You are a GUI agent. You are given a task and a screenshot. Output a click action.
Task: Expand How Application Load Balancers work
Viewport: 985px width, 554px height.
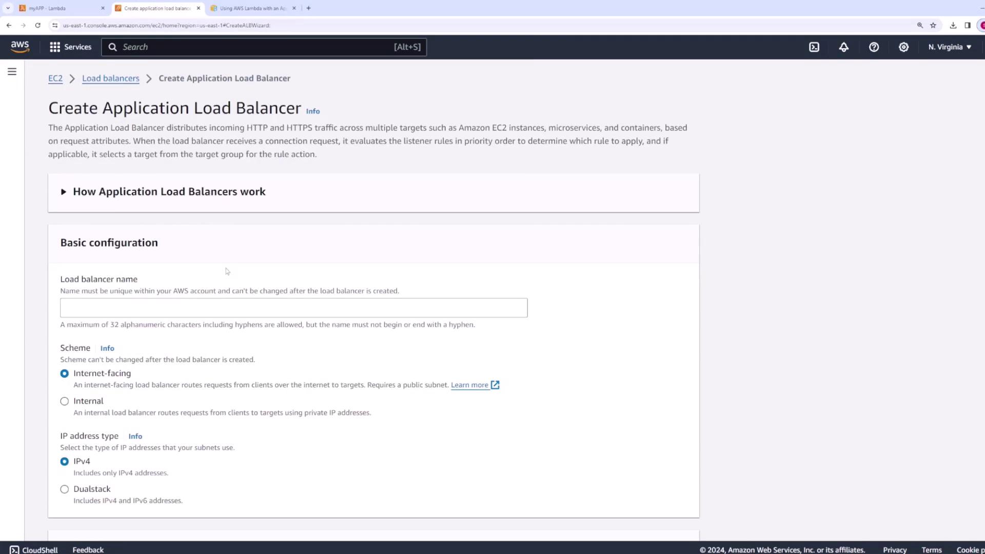coord(169,192)
